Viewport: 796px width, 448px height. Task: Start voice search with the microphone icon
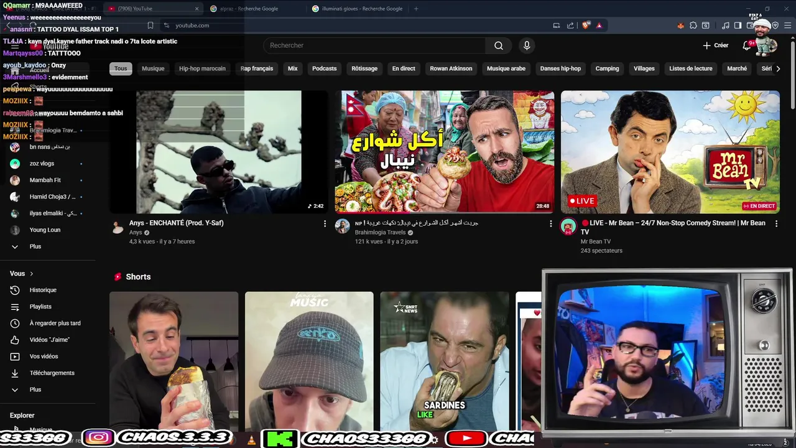527,45
